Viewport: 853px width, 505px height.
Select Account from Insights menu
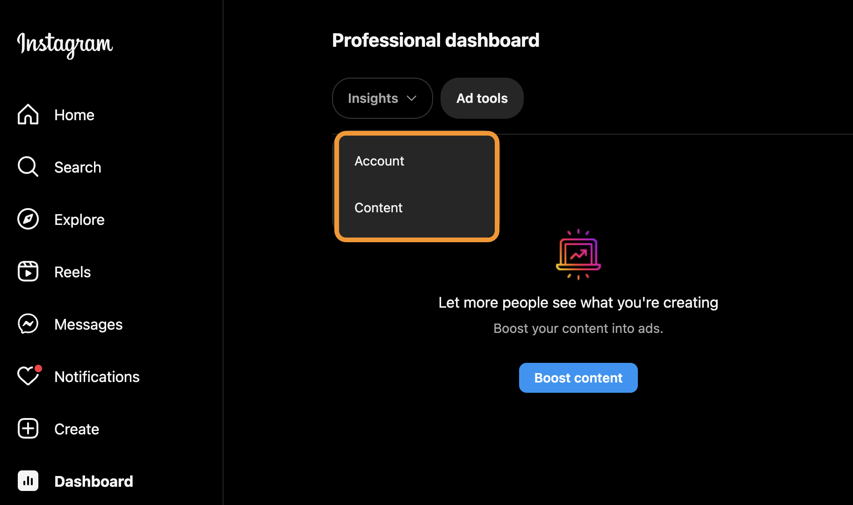pyautogui.click(x=379, y=161)
